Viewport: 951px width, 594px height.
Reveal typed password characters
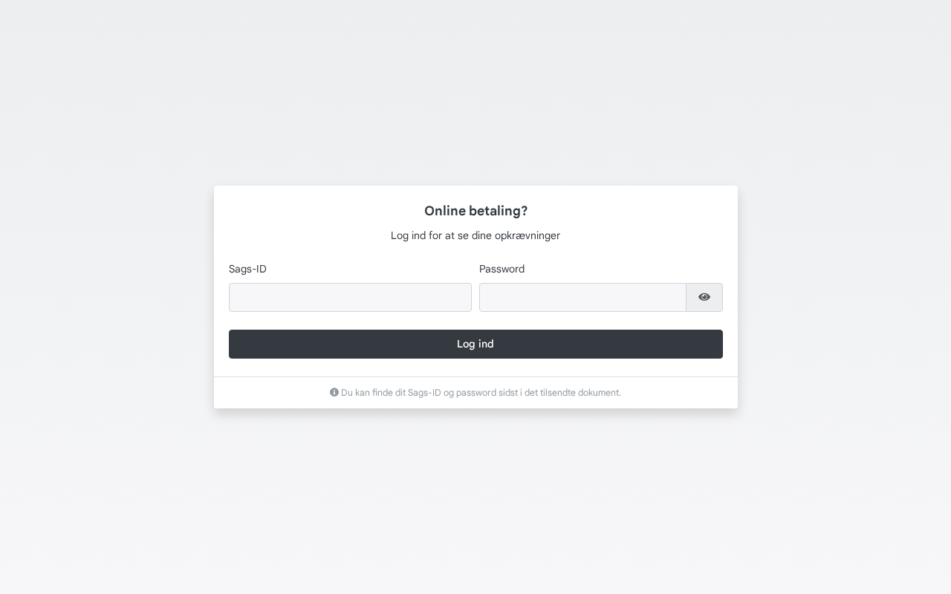coord(704,297)
